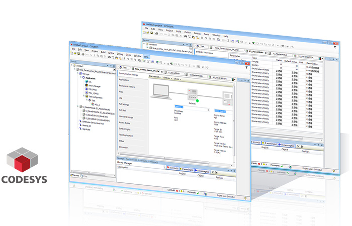
Task: Click Delete X icon in front window toolbar
Action: (x=105, y=56)
